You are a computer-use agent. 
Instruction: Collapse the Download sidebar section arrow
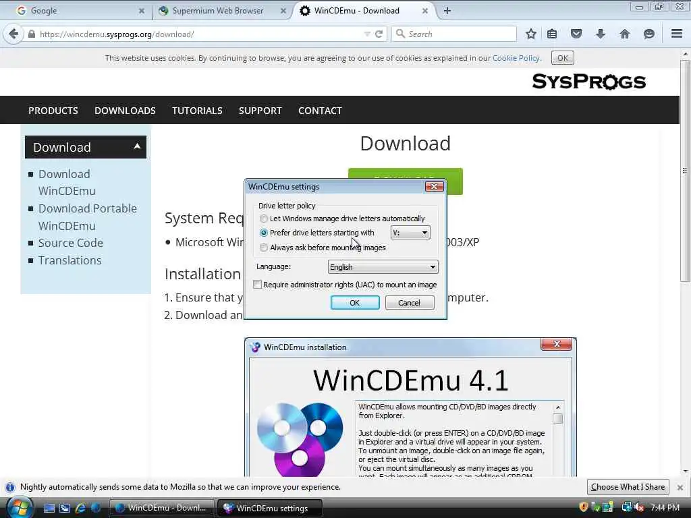click(137, 146)
